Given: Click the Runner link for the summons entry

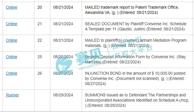Looking at the screenshot, I should tap(12, 95).
